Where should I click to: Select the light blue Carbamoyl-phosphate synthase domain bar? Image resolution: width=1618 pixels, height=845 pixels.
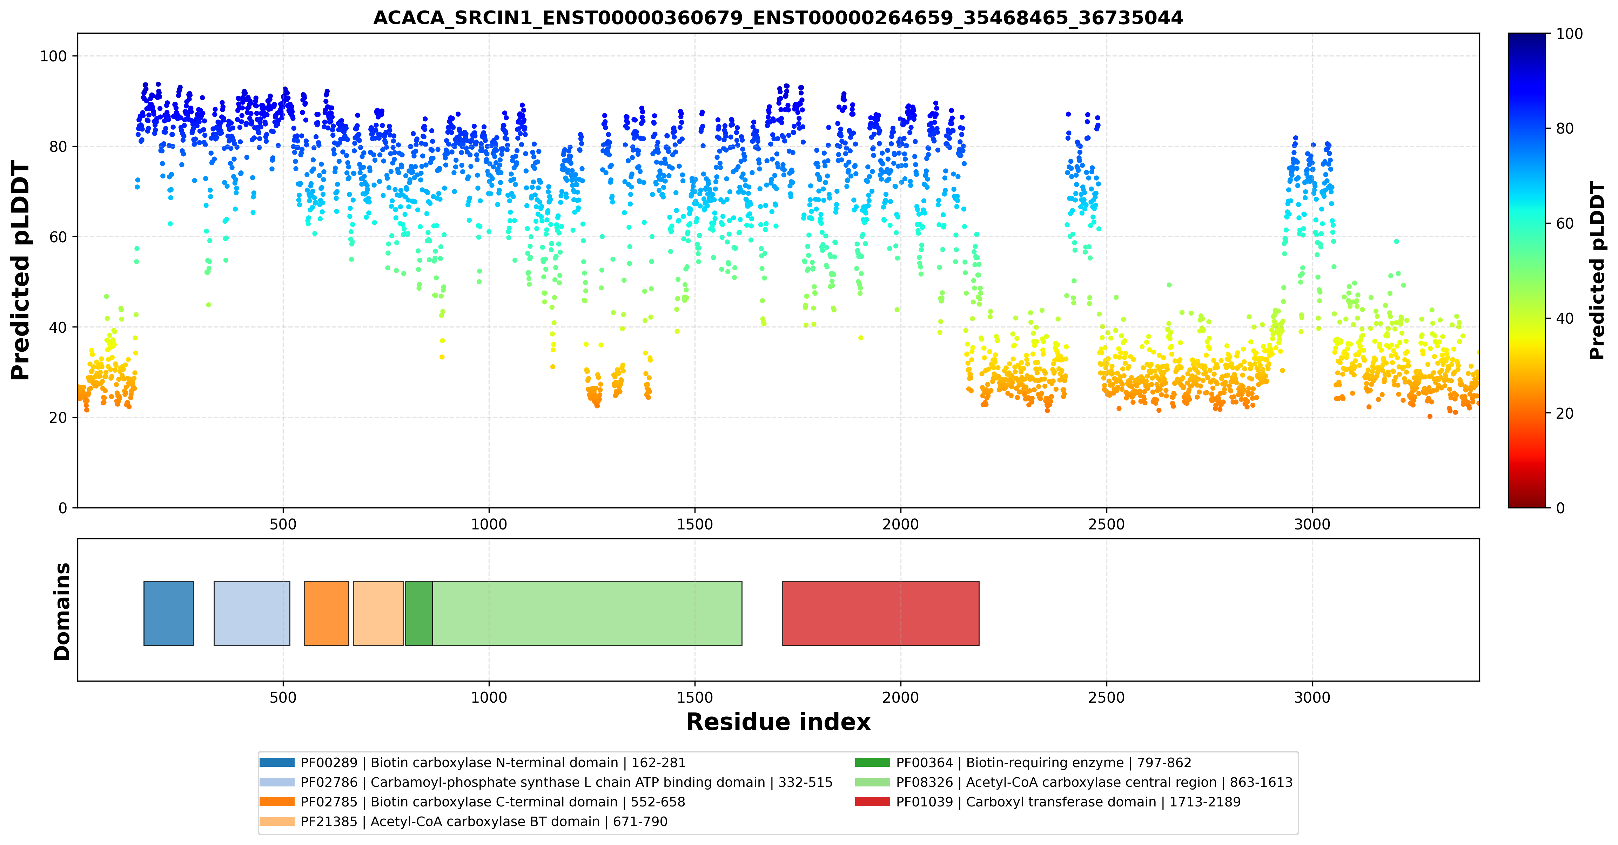point(252,613)
